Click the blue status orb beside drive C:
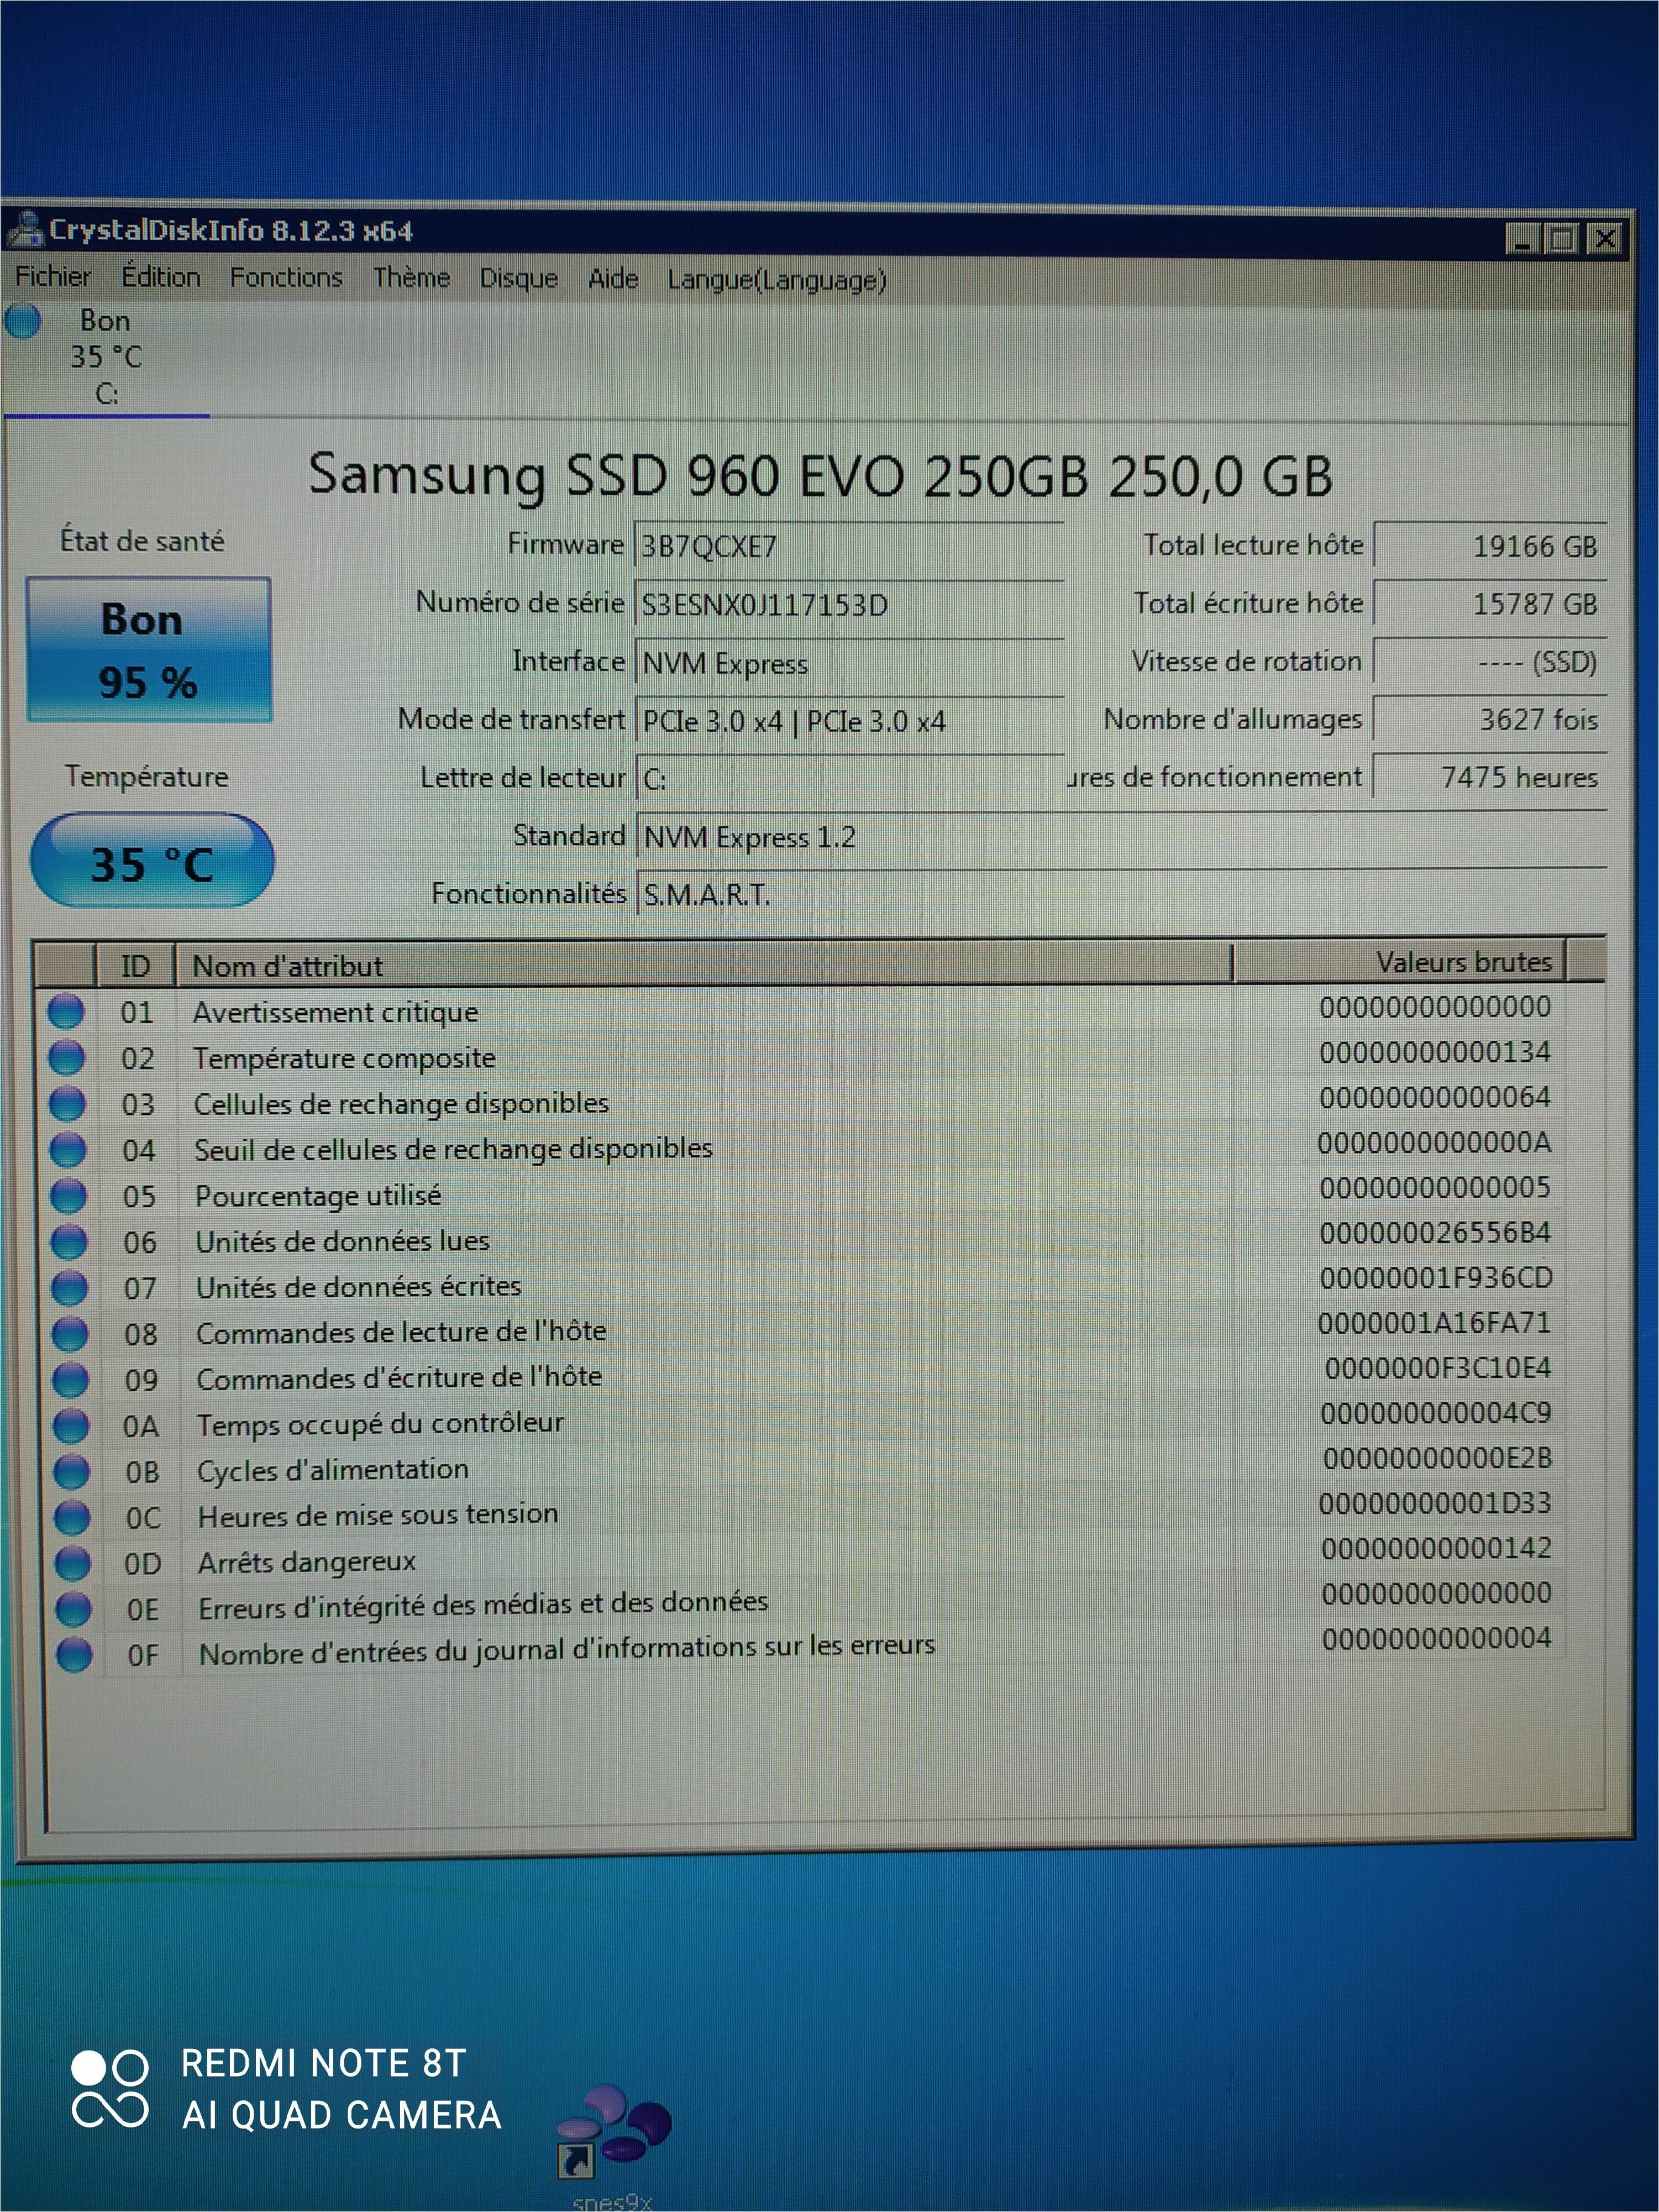 [22, 322]
